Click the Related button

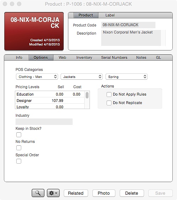tap(76, 193)
